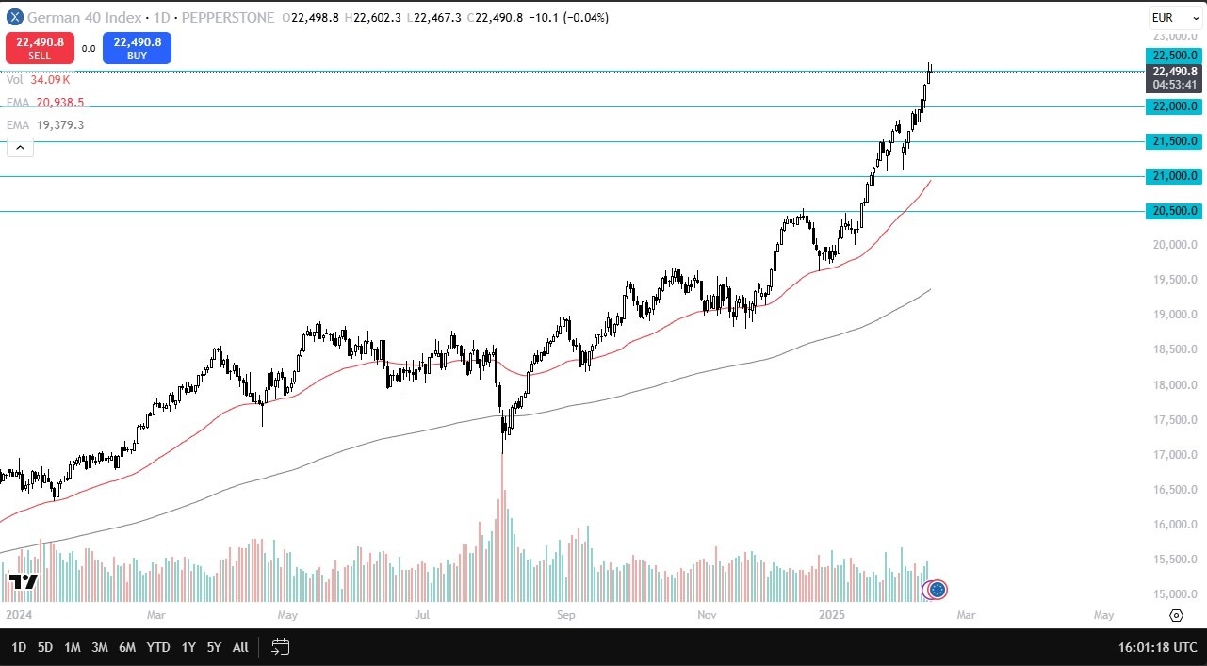The image size is (1207, 666).
Task: Show the All time range
Action: click(x=240, y=647)
